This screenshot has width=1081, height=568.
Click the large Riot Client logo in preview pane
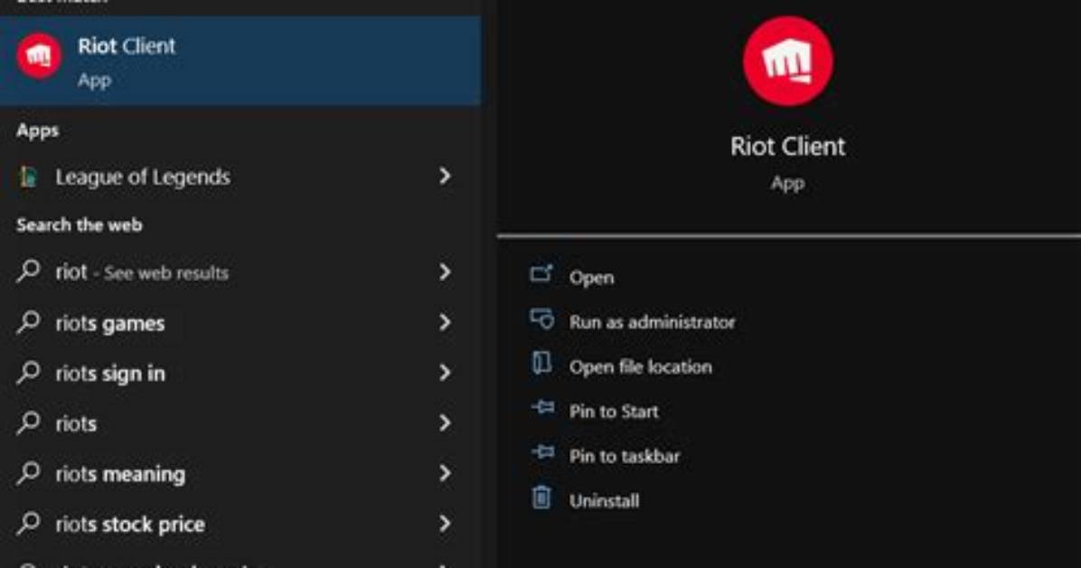[787, 62]
